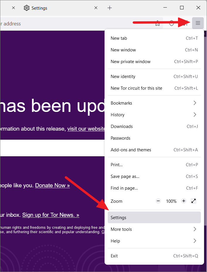Image resolution: width=207 pixels, height=272 pixels.
Task: Click Sign up for Tor News link
Action: [51, 215]
